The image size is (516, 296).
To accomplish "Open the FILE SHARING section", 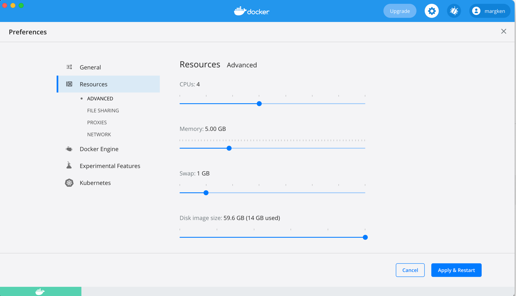I will point(103,110).
